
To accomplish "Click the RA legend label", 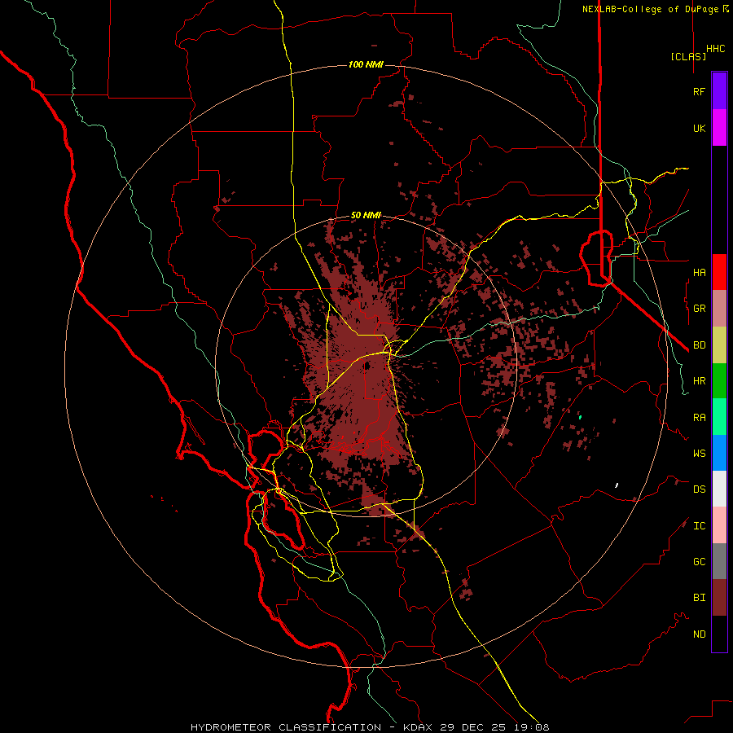I will coord(699,417).
